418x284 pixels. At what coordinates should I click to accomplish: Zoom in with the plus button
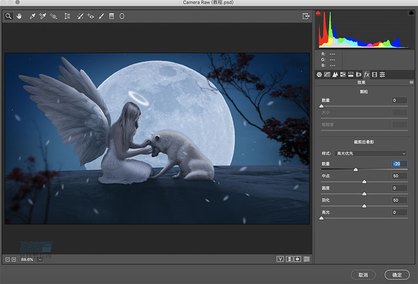coord(14,260)
